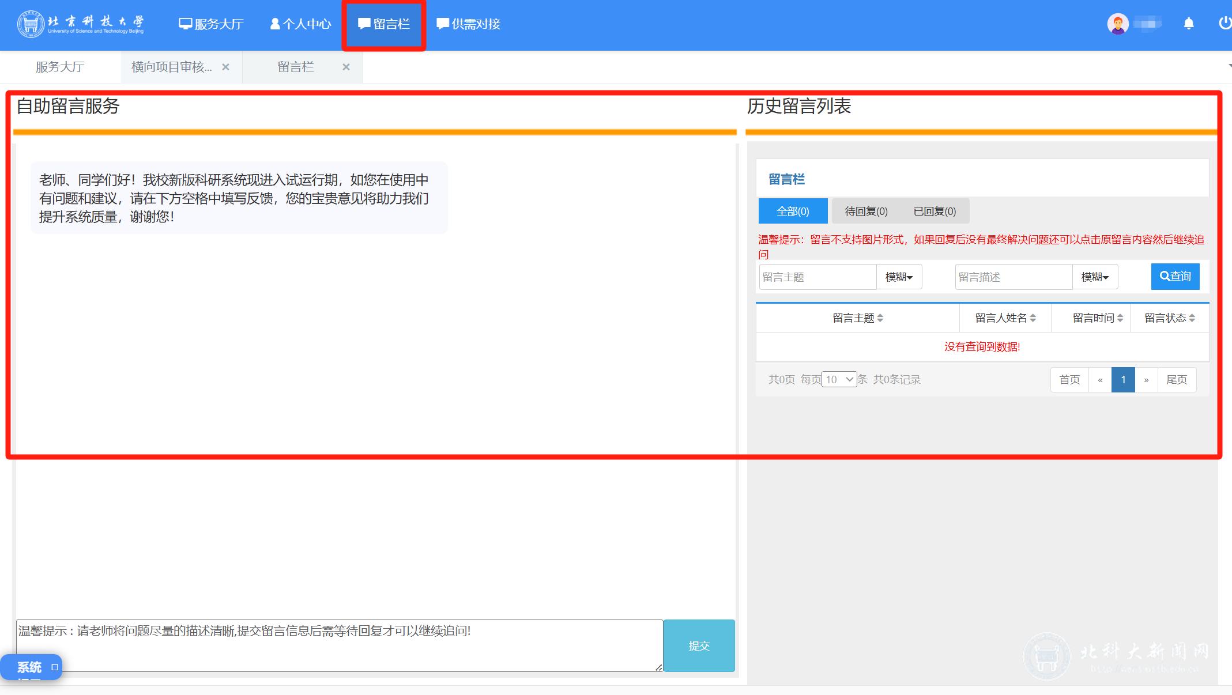Click the 提交 submit button
The image size is (1232, 695).
(699, 646)
